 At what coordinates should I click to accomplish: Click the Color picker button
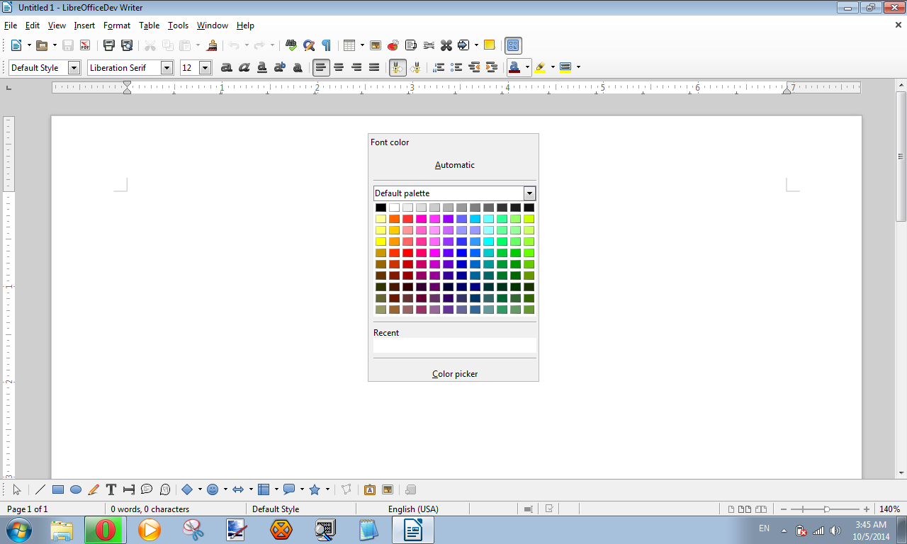click(x=454, y=374)
